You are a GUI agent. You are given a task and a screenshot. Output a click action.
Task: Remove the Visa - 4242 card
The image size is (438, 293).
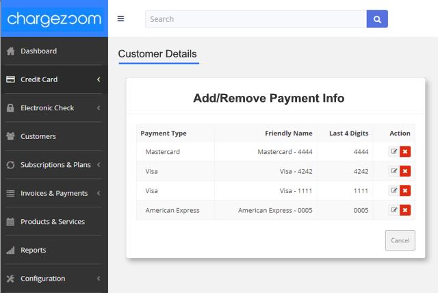click(x=405, y=171)
